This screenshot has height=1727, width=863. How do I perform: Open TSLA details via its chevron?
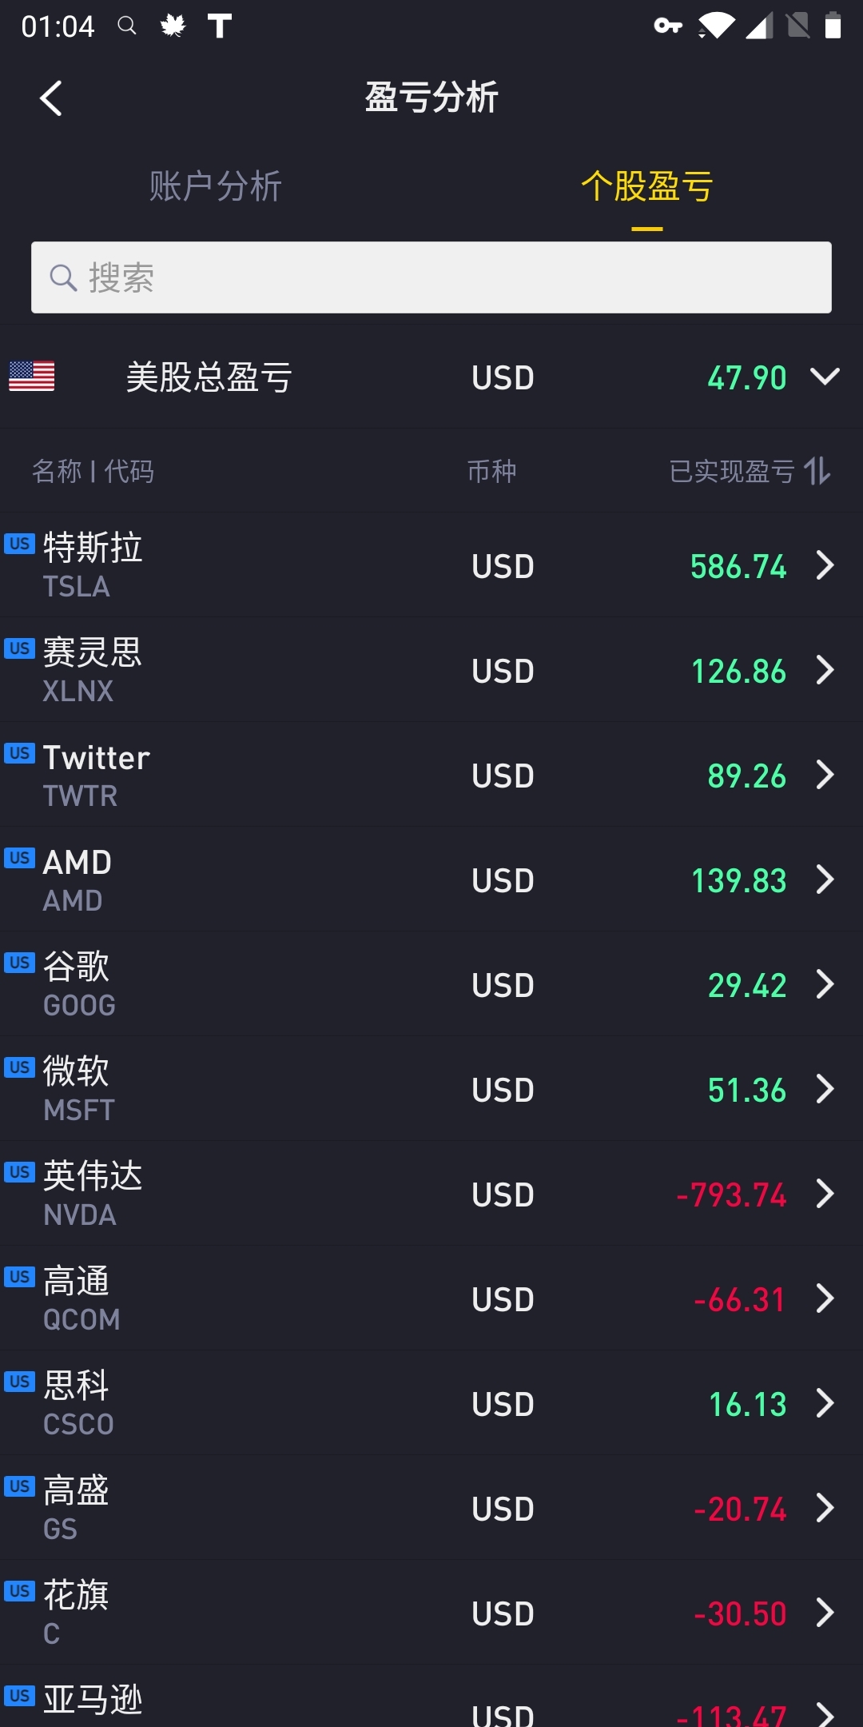[825, 565]
